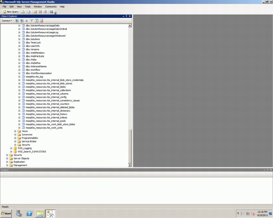
Task: Open the toolbar options overflow arrow
Action: pos(55,13)
